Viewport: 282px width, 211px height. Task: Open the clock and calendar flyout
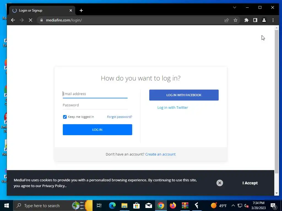(x=258, y=206)
